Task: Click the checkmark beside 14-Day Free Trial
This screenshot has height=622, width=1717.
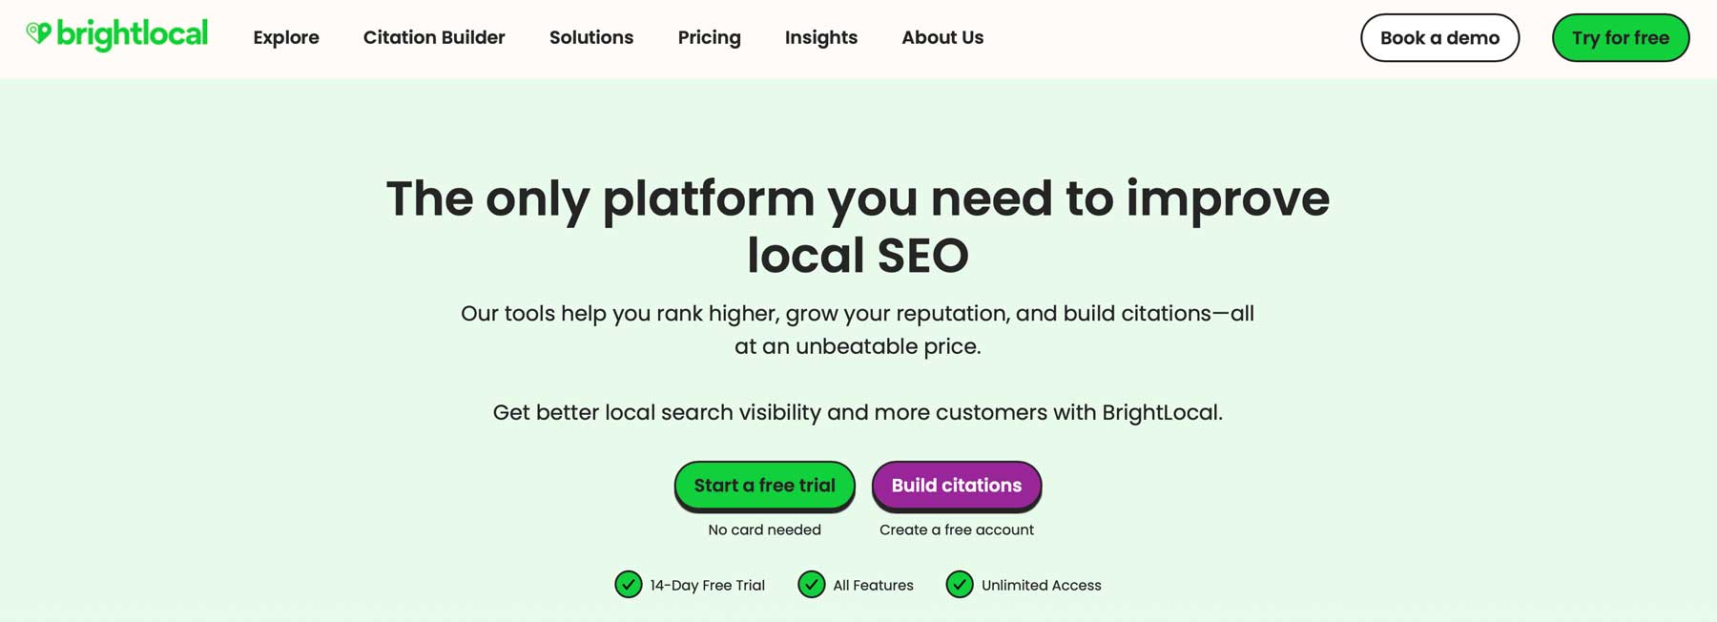Action: point(628,585)
